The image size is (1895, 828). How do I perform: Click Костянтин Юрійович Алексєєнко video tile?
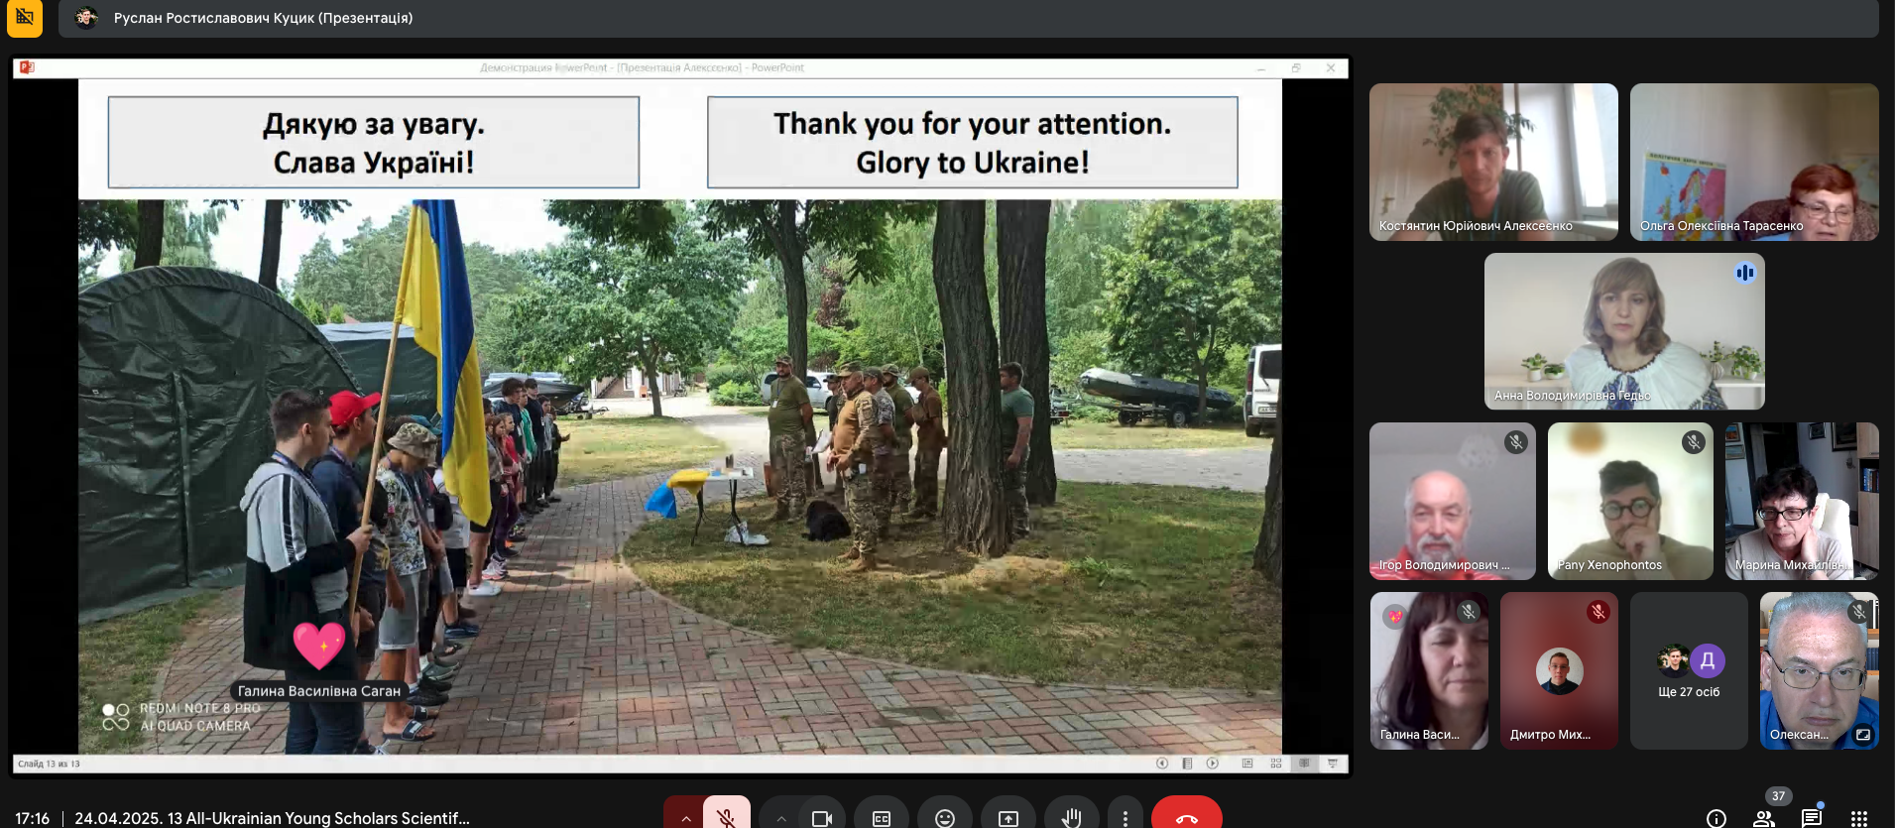1493,162
